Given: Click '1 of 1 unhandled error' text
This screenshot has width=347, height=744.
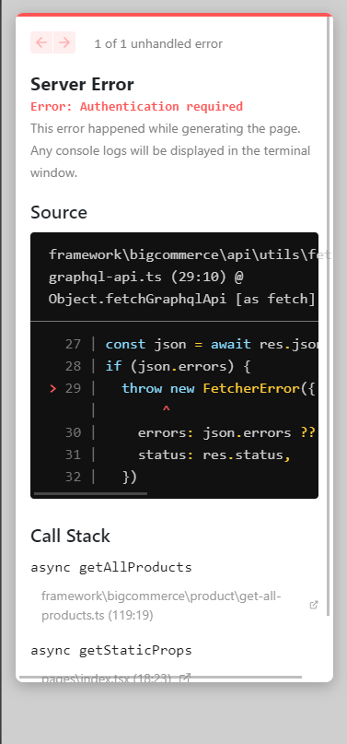Looking at the screenshot, I should 158,44.
